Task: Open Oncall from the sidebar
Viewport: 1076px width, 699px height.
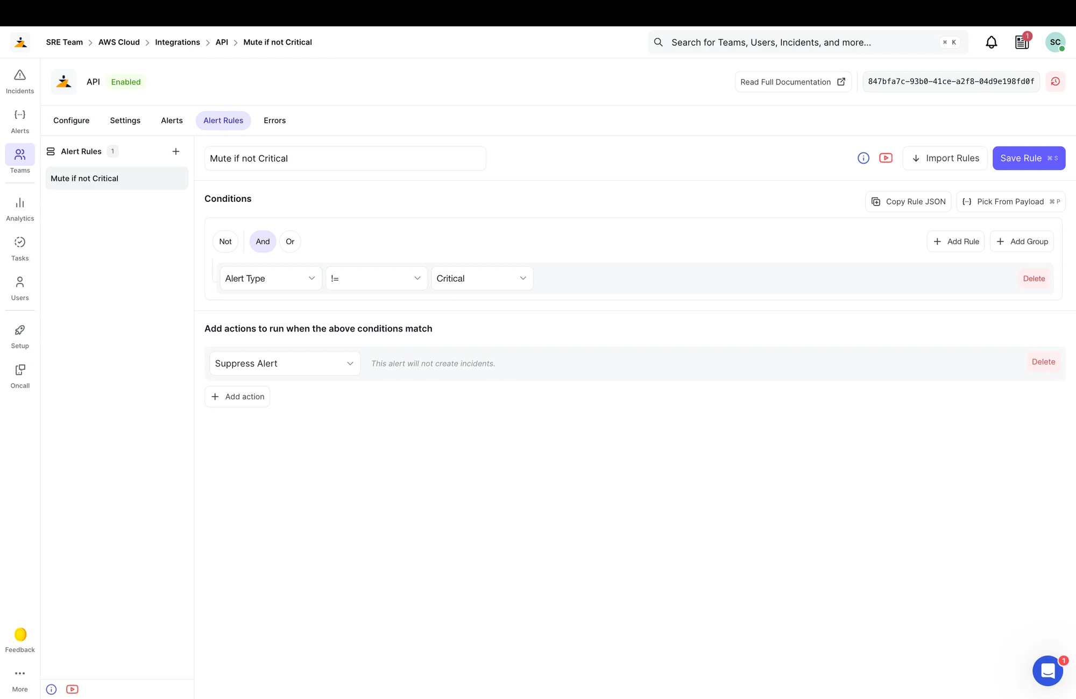Action: [x=20, y=376]
